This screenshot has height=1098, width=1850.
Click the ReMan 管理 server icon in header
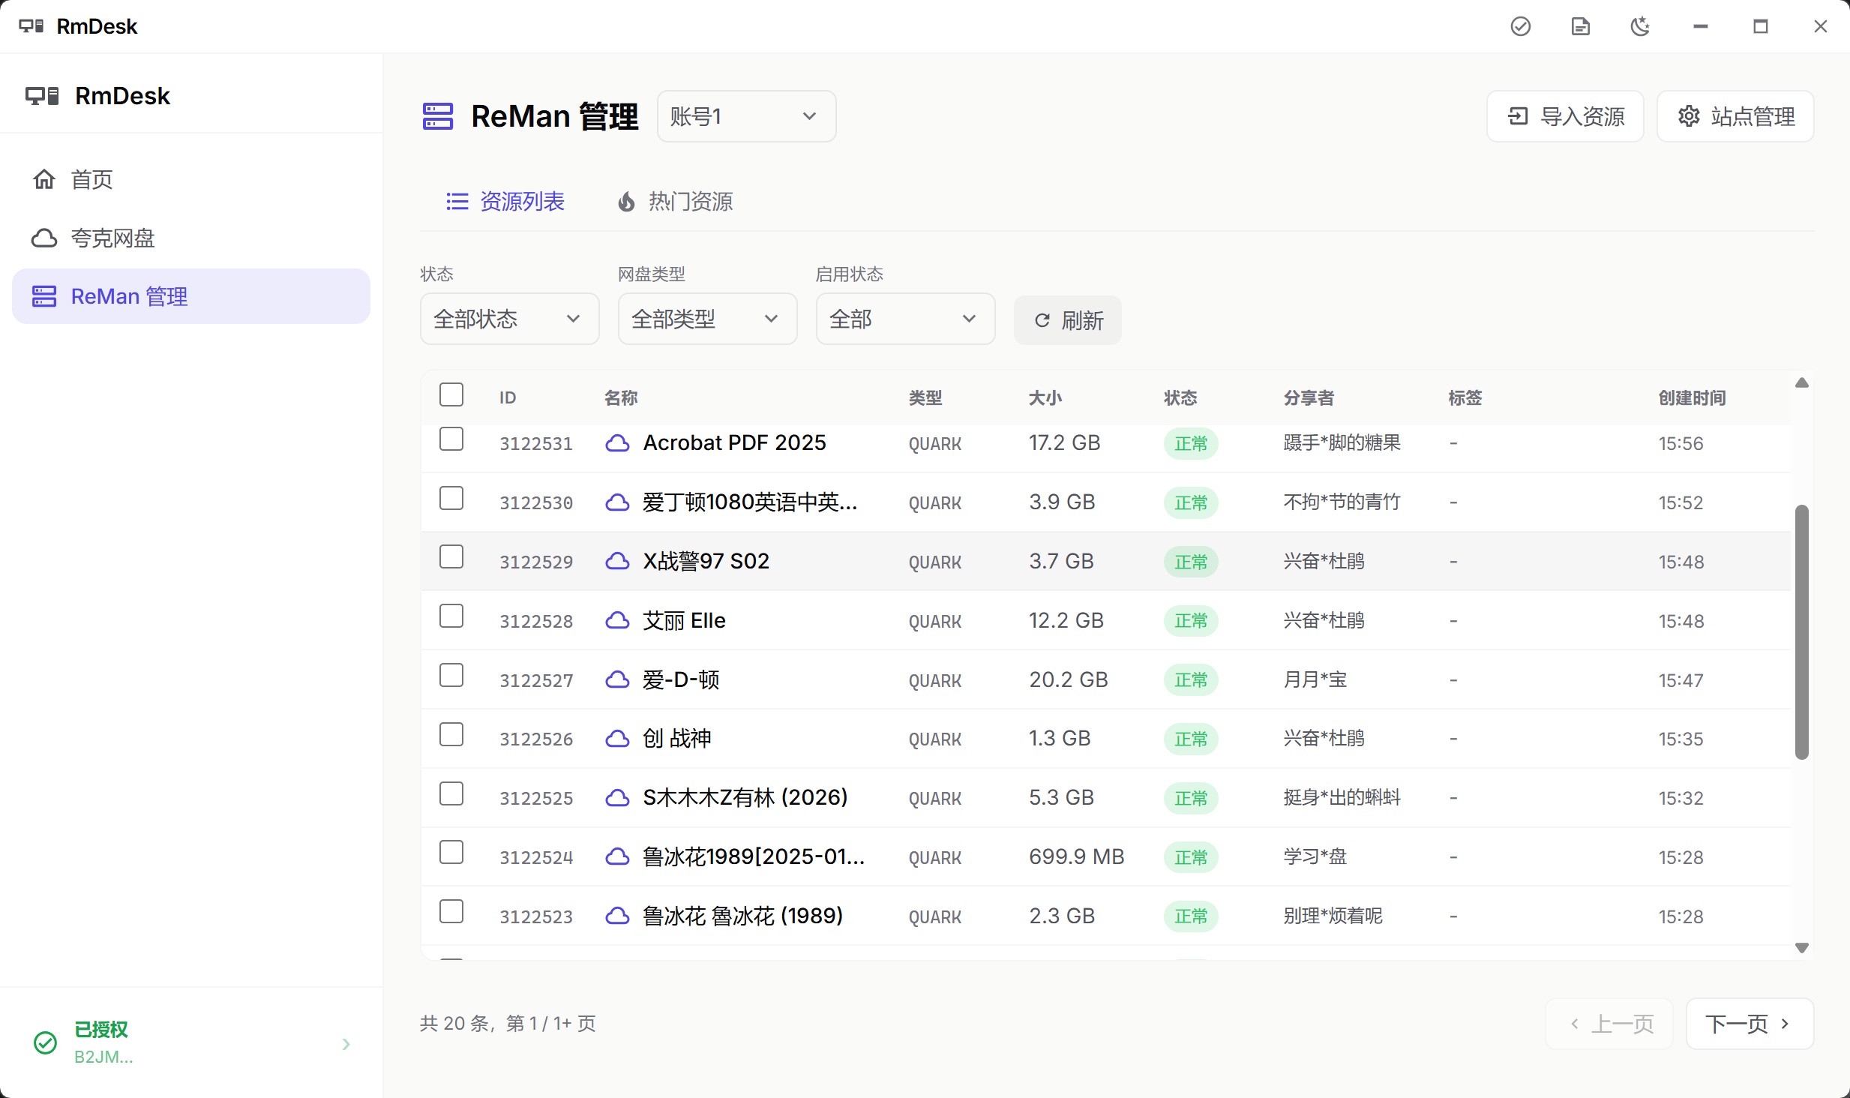click(438, 116)
